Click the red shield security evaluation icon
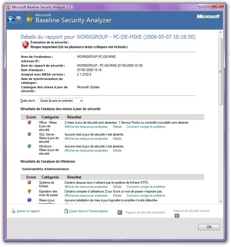This screenshot has width=231, height=247. click(25, 45)
